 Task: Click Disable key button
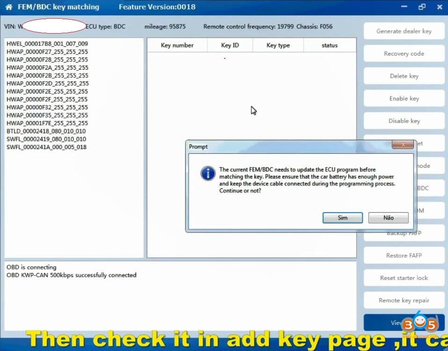(404, 121)
